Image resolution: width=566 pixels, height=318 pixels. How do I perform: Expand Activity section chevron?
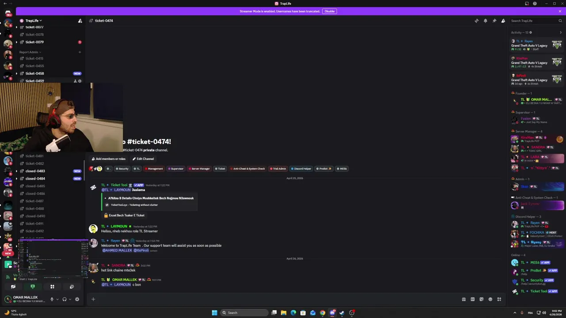tap(561, 32)
